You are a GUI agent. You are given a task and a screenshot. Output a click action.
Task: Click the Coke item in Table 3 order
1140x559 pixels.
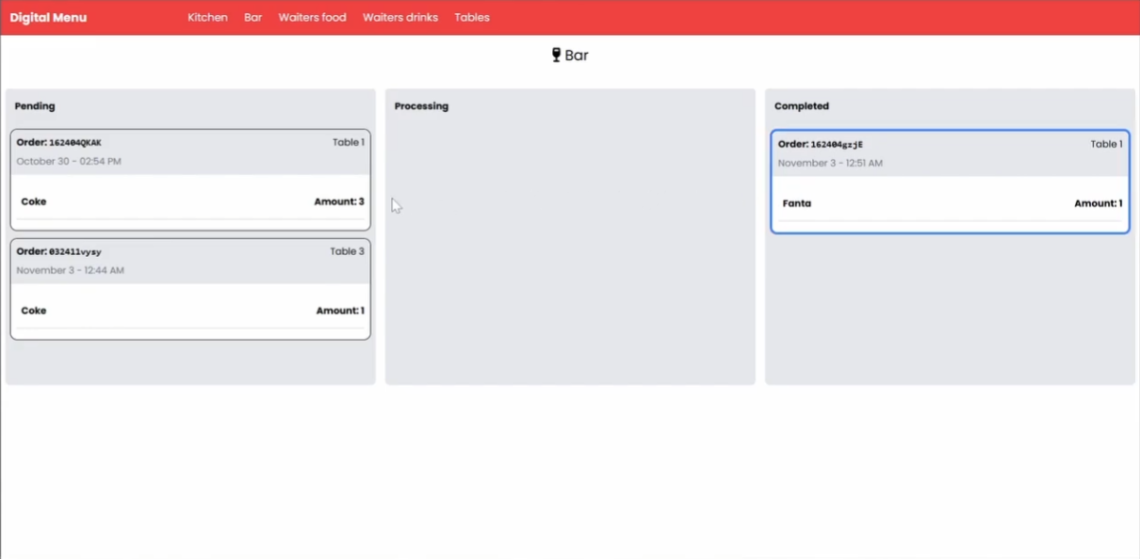(x=34, y=311)
